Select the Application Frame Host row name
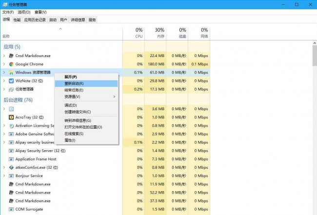This screenshot has height=215, width=317. point(36,159)
